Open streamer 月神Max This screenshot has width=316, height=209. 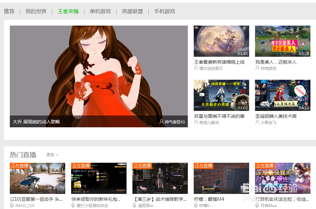click(269, 206)
